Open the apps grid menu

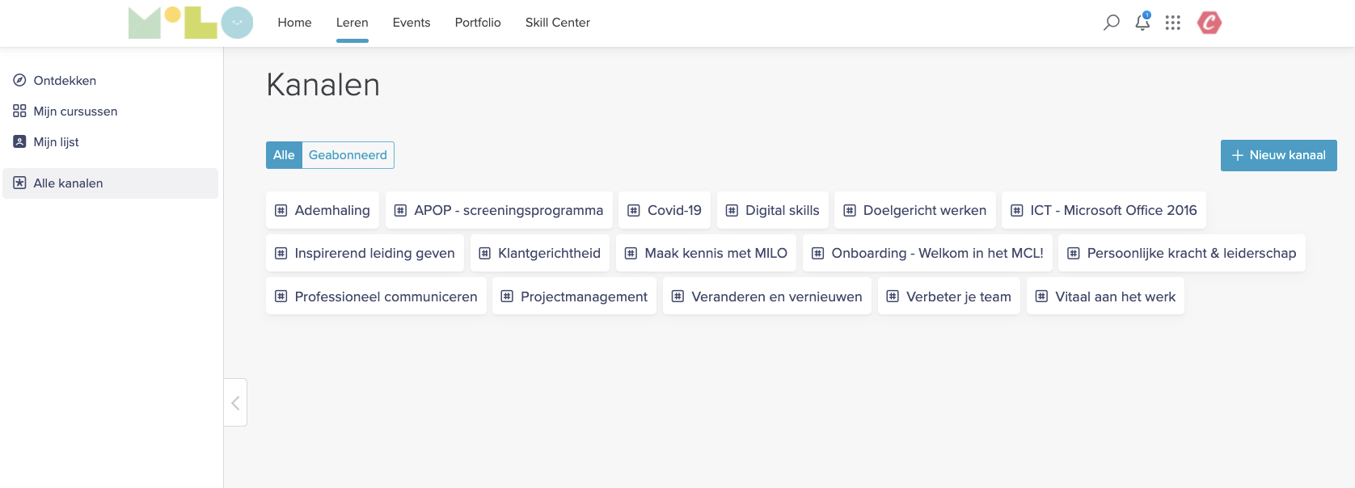point(1173,23)
